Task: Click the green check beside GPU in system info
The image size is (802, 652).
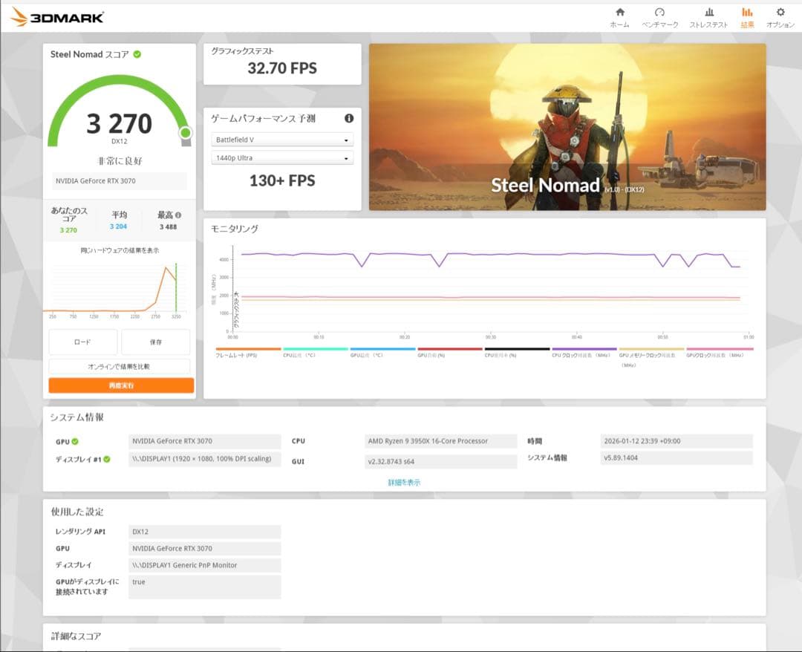Action: point(75,441)
